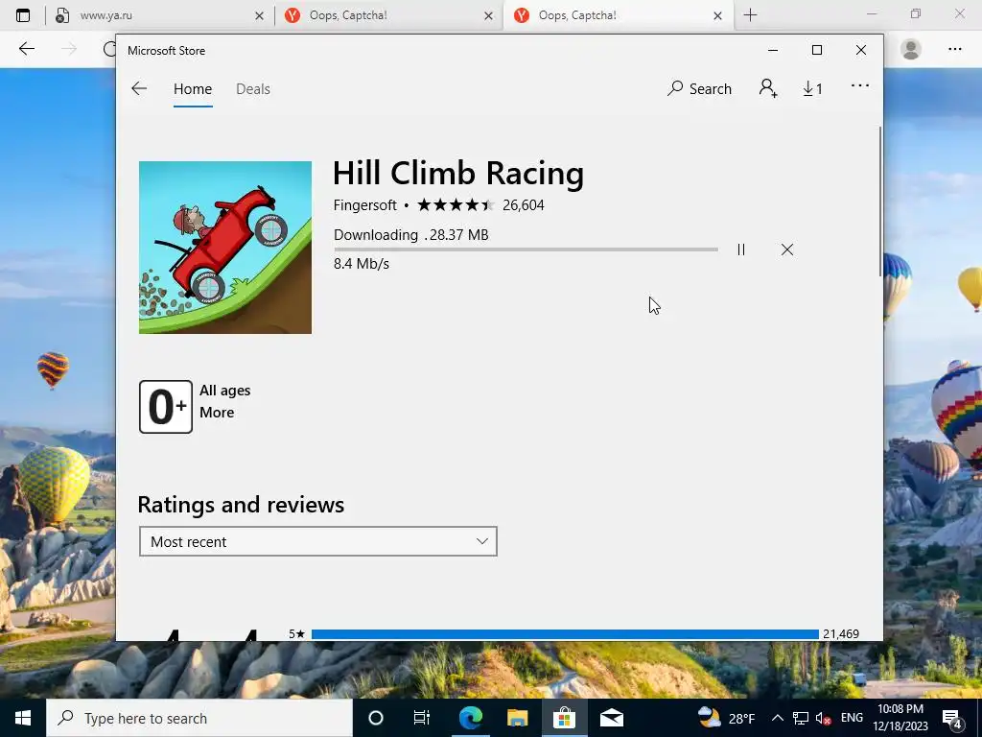Go back in Microsoft Store

tap(139, 88)
